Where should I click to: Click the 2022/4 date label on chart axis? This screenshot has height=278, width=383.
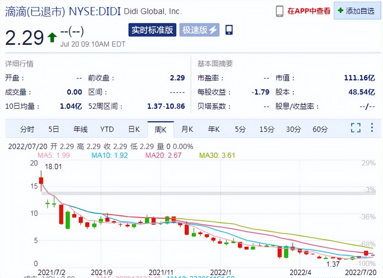(x=300, y=272)
